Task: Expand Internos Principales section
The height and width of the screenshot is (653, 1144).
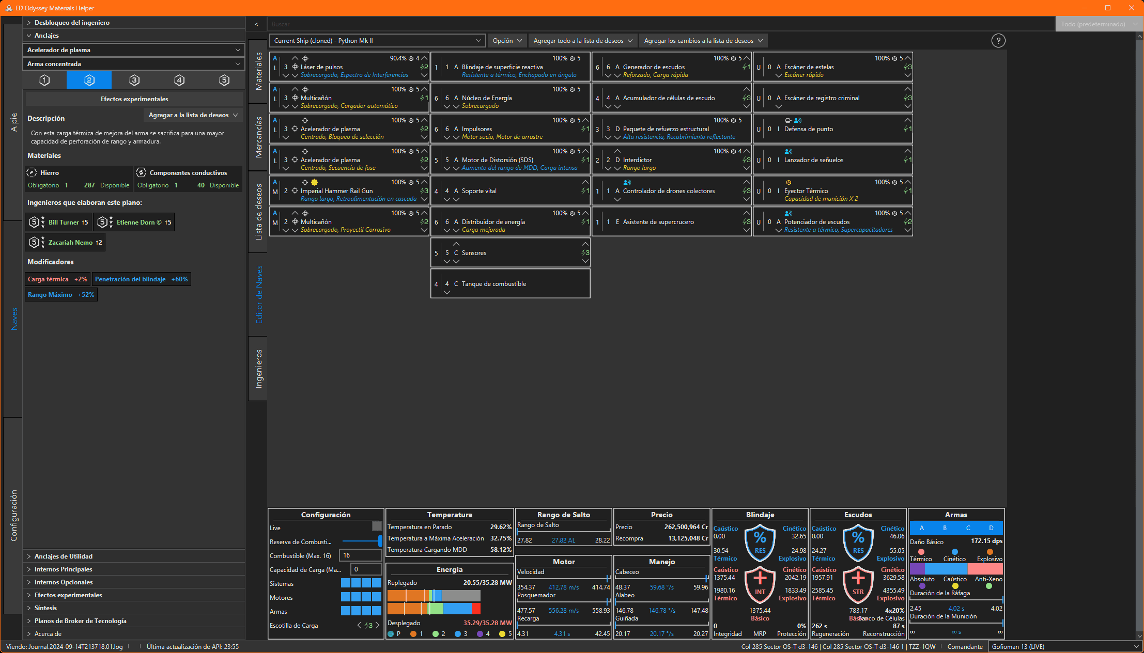Action: pyautogui.click(x=63, y=569)
